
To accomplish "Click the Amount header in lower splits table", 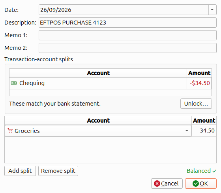I will pos(204,121).
